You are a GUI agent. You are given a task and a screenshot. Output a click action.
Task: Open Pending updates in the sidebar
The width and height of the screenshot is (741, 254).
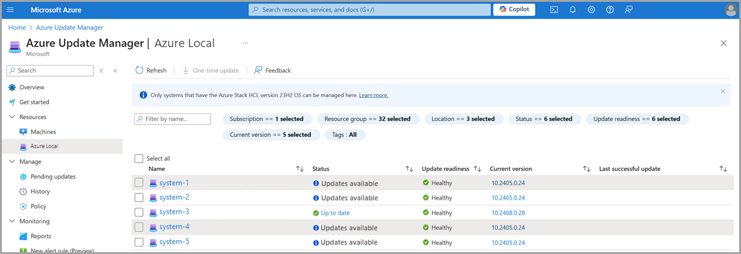pyautogui.click(x=53, y=177)
